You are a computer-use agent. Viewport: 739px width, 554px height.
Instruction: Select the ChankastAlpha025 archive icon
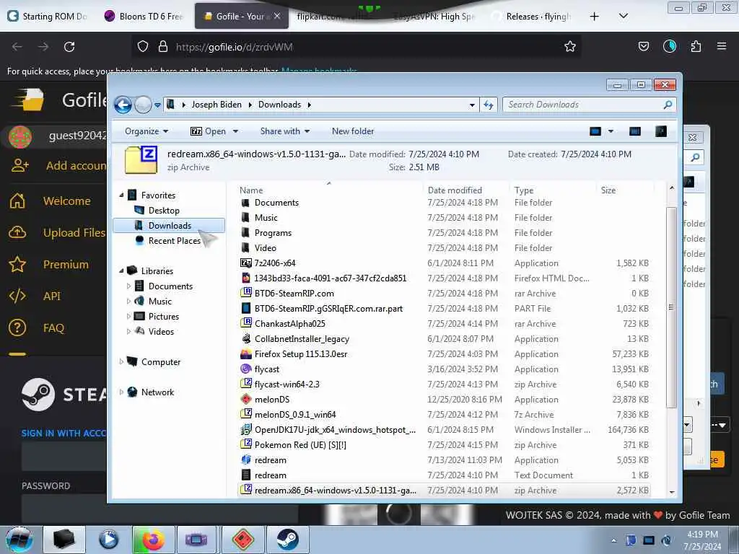(x=245, y=324)
